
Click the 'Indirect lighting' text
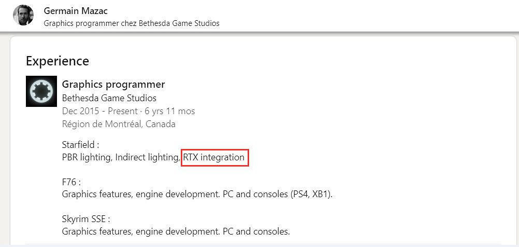(147, 157)
